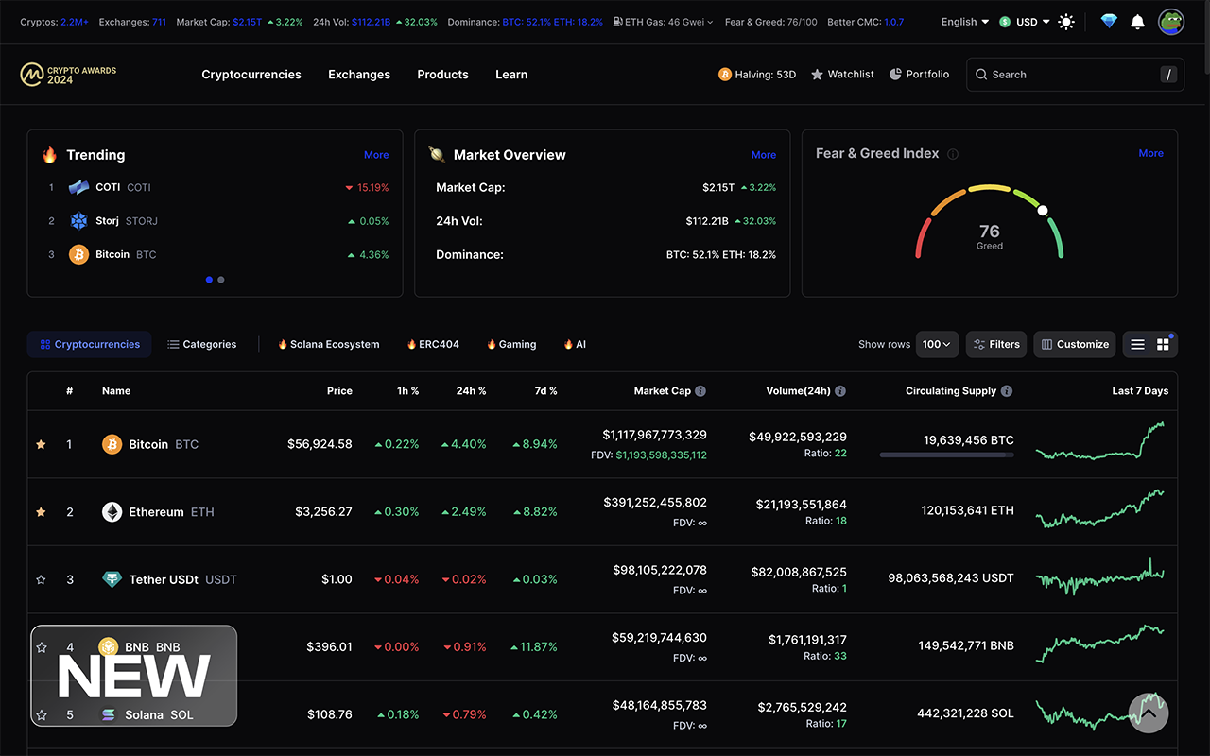Click Volume(24h) column info icon

840,391
